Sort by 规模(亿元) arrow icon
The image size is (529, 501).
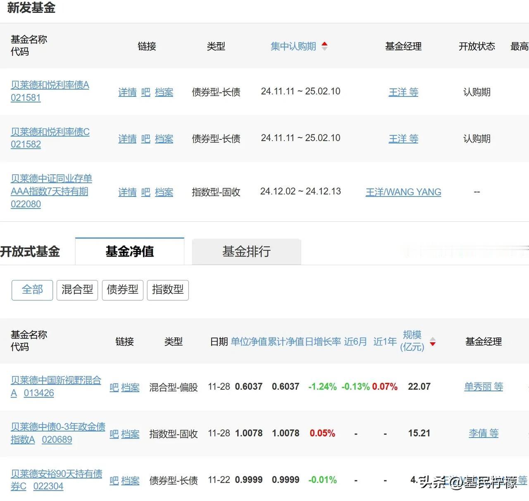pyautogui.click(x=432, y=342)
